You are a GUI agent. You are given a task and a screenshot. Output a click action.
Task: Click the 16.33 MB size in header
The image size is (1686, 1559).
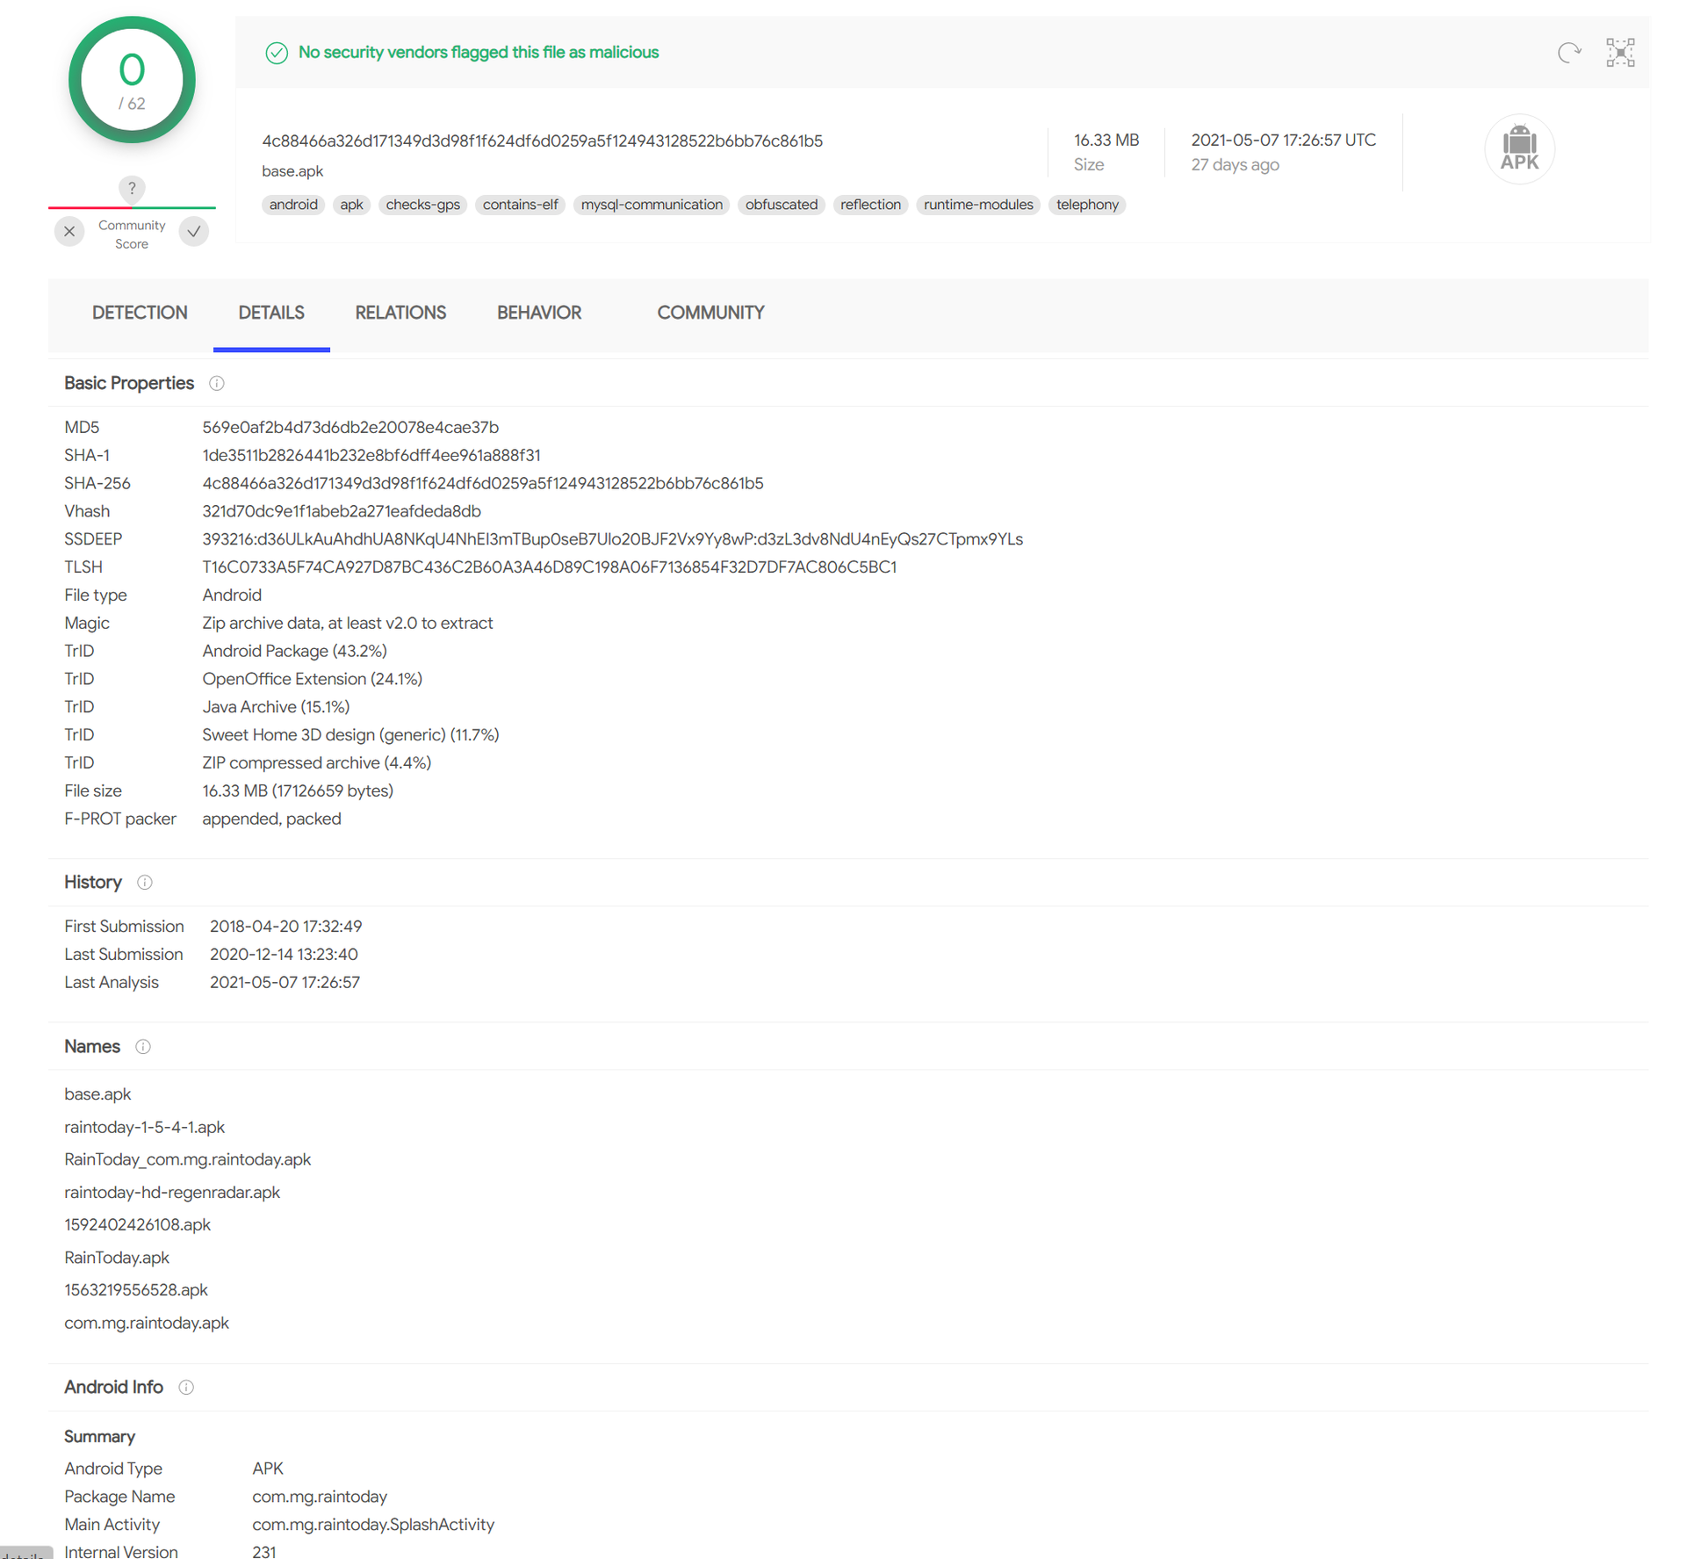pos(1106,141)
